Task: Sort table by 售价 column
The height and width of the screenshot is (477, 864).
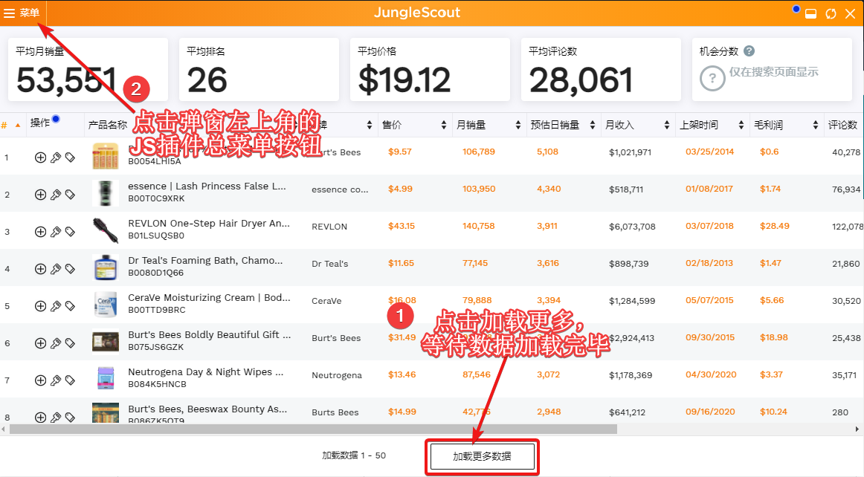Action: tap(413, 125)
